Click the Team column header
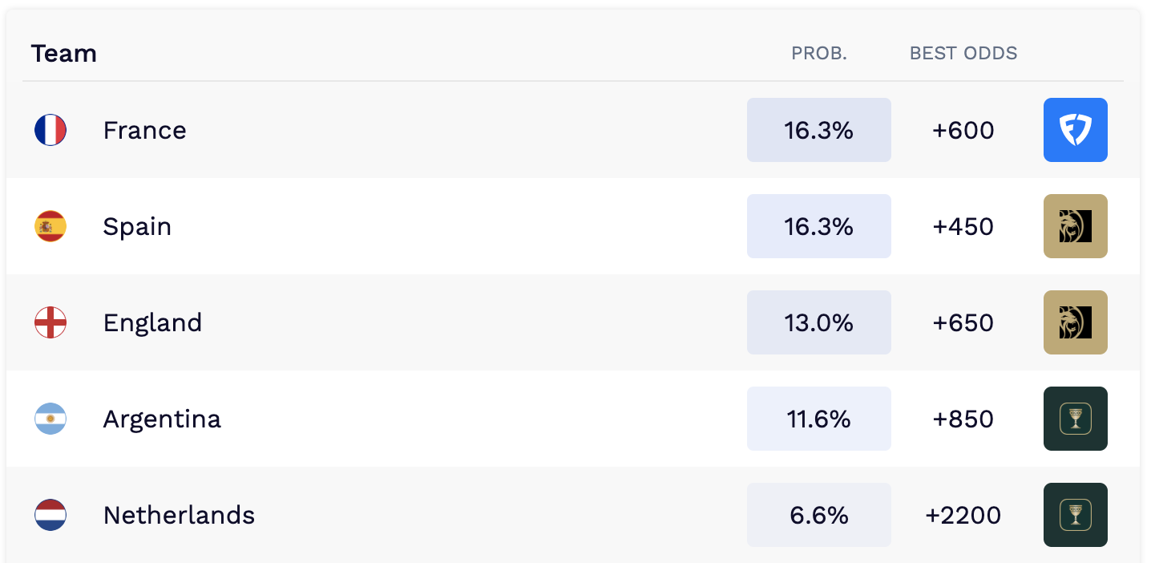The height and width of the screenshot is (563, 1151). point(64,54)
